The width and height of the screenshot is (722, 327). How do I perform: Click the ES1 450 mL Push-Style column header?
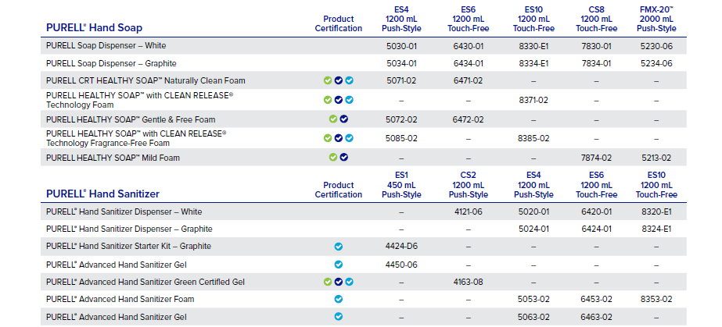(401, 185)
